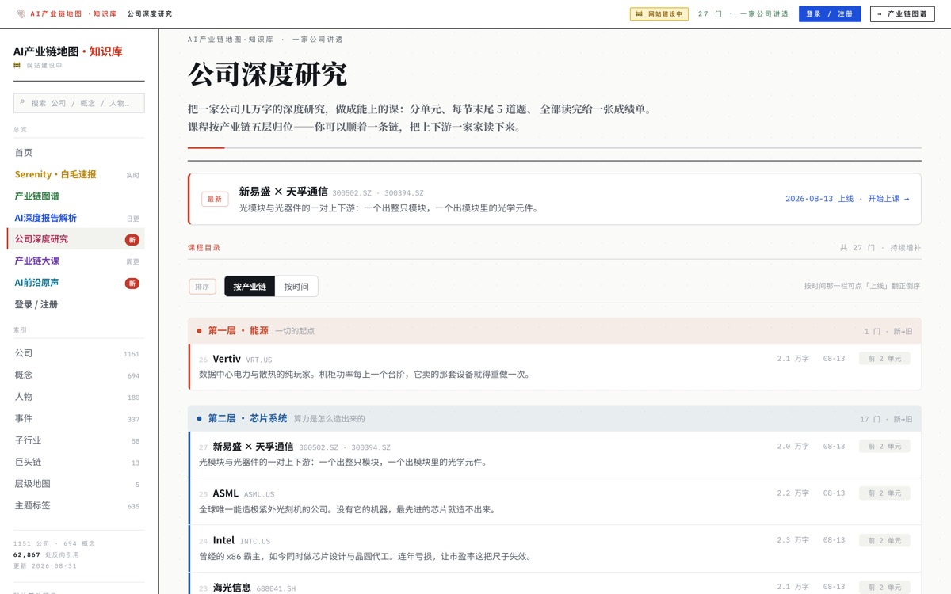Open the 子行业 index entry
The height and width of the screenshot is (594, 951).
coord(76,440)
